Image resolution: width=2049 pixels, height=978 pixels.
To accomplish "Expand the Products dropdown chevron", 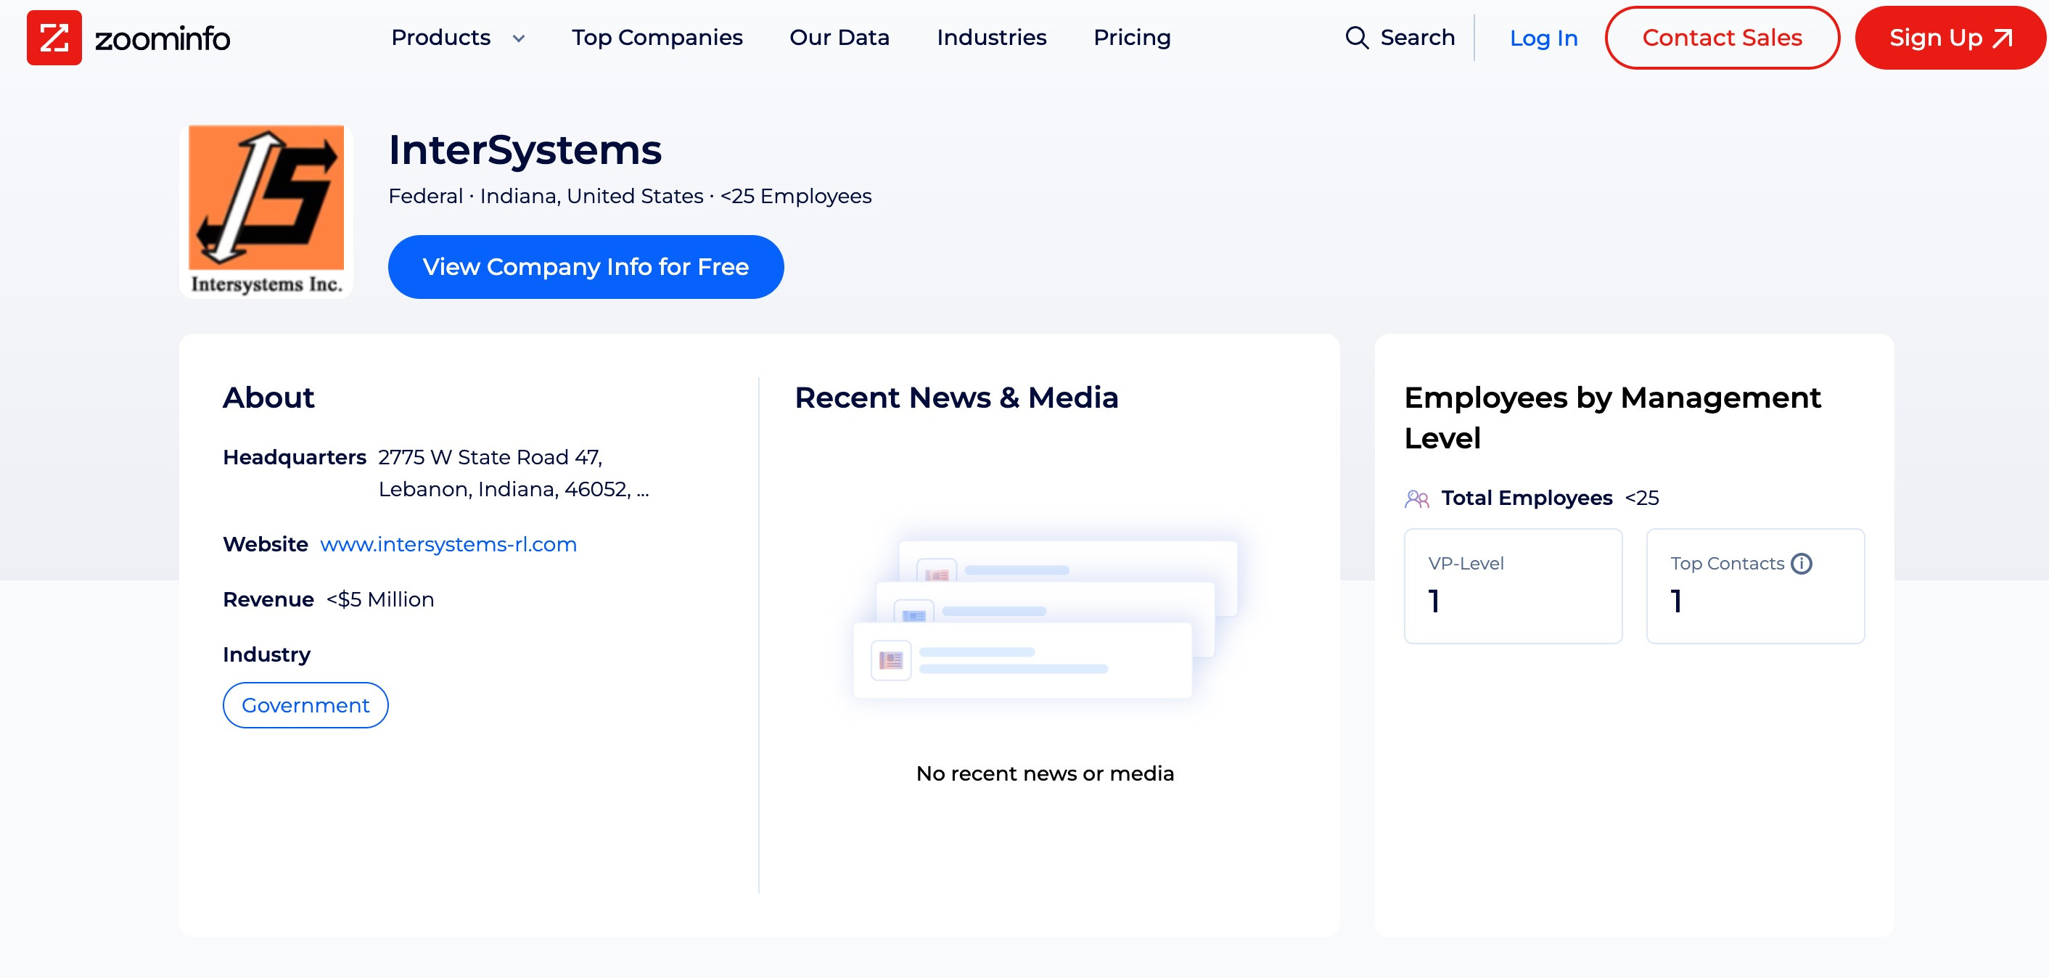I will [519, 38].
